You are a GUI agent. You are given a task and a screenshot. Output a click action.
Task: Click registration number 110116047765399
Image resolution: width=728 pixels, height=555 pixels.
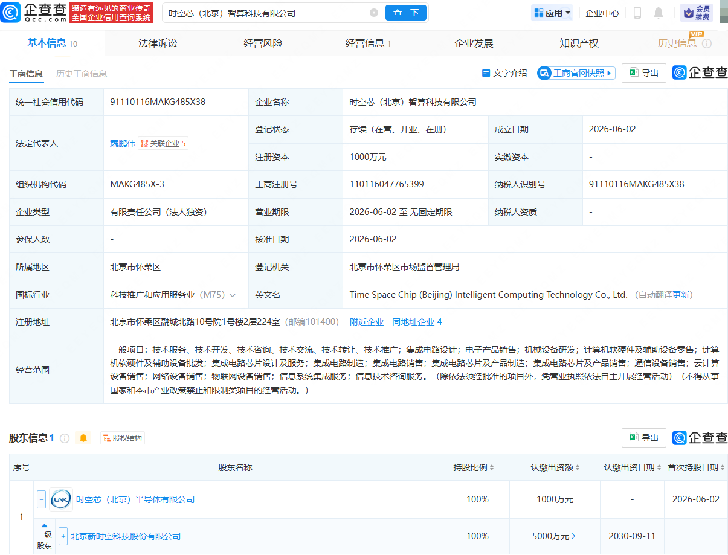(x=387, y=184)
